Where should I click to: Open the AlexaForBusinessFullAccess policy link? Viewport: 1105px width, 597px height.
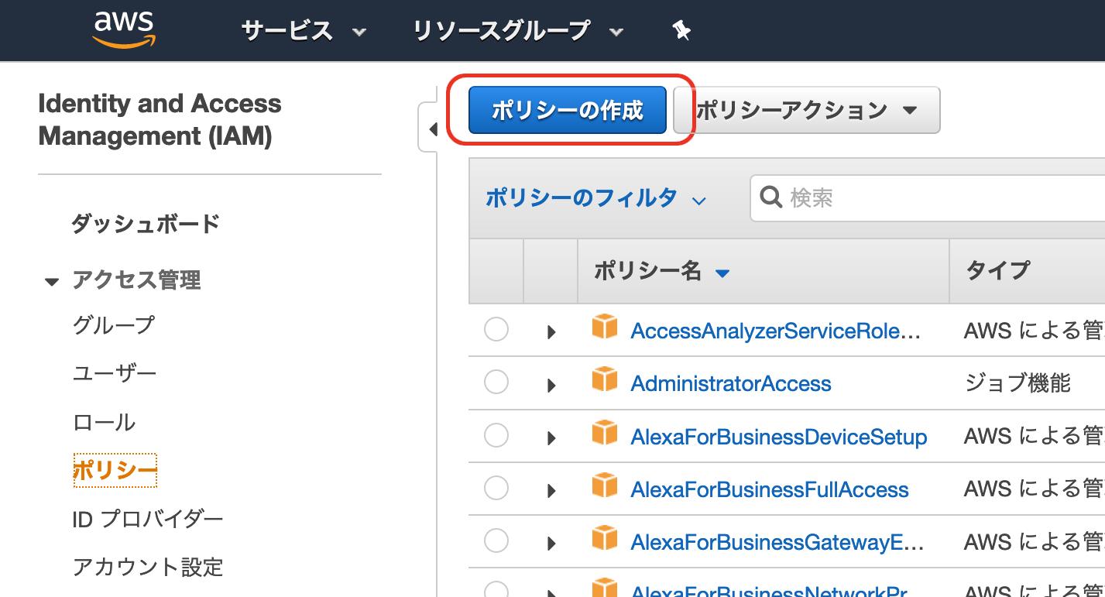click(770, 489)
